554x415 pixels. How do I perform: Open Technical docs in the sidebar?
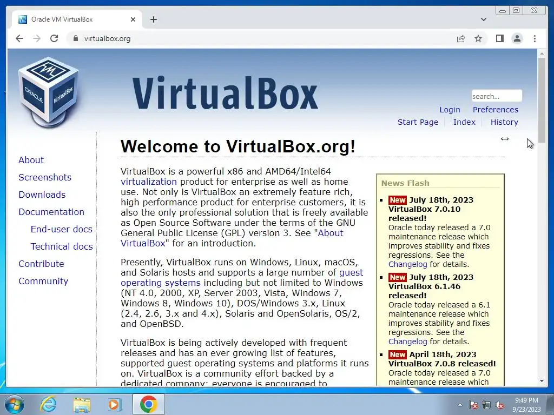tap(62, 246)
